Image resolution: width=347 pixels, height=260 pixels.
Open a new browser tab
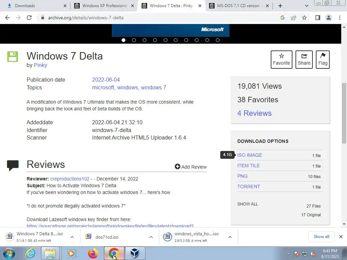280,6
